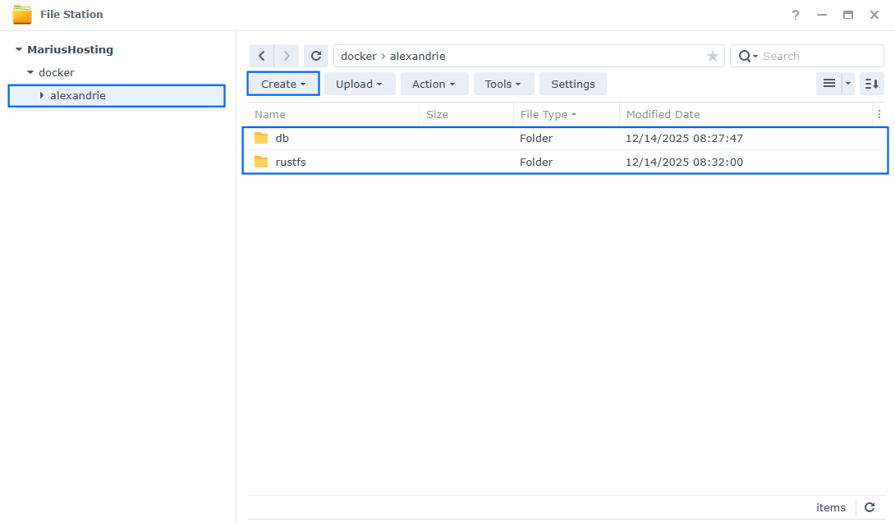Open the Create dropdown menu
This screenshot has height=522, width=895.
pyautogui.click(x=282, y=83)
